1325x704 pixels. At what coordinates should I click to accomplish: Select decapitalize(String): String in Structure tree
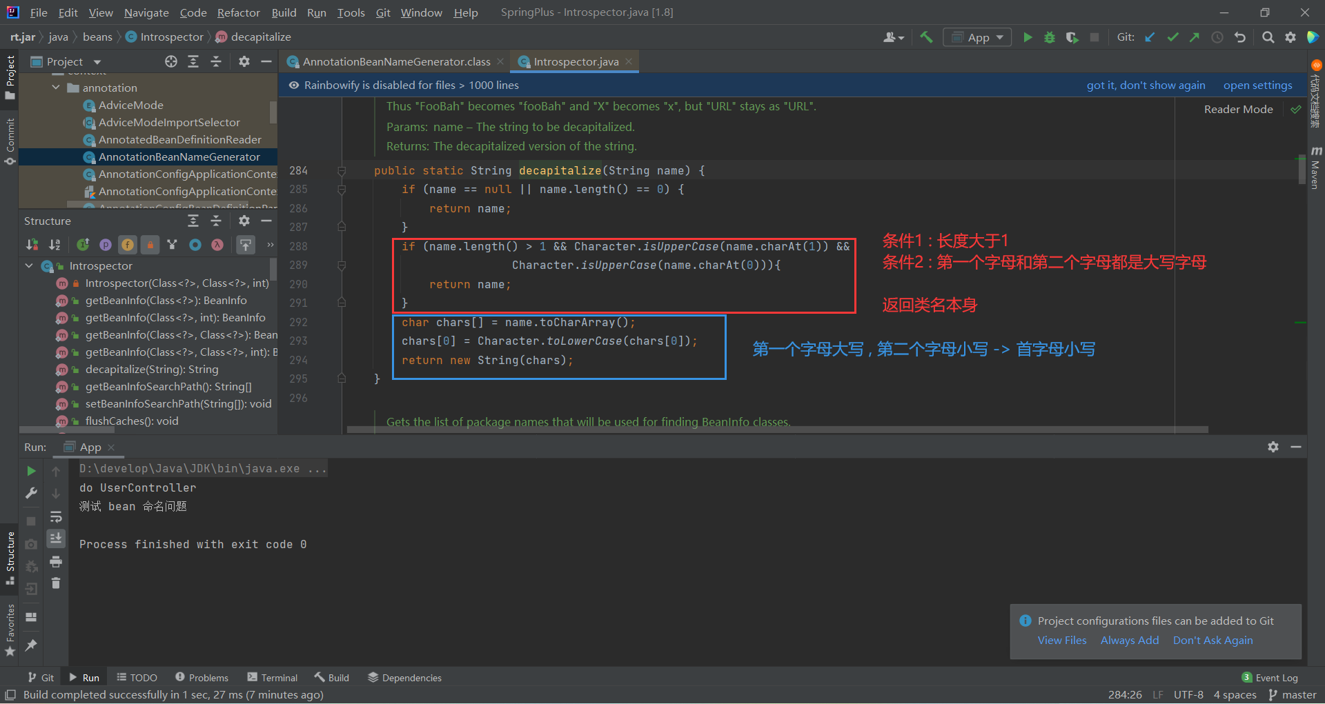point(152,369)
